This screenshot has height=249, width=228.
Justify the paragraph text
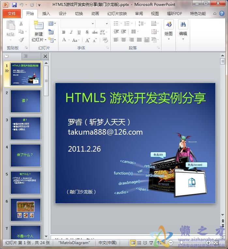[139, 40]
